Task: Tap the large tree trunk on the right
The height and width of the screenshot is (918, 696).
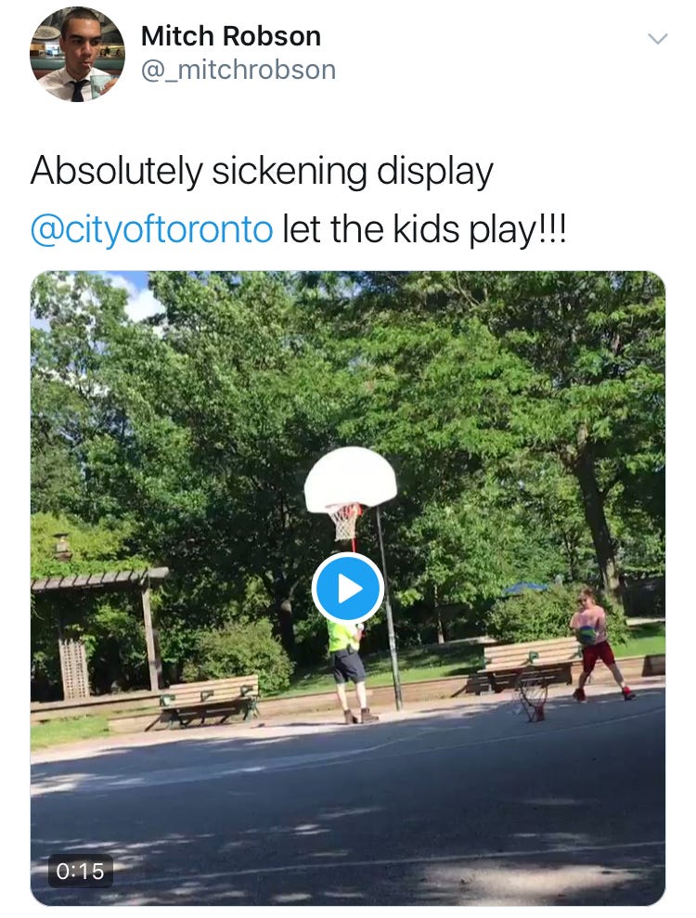Action: pos(596,515)
